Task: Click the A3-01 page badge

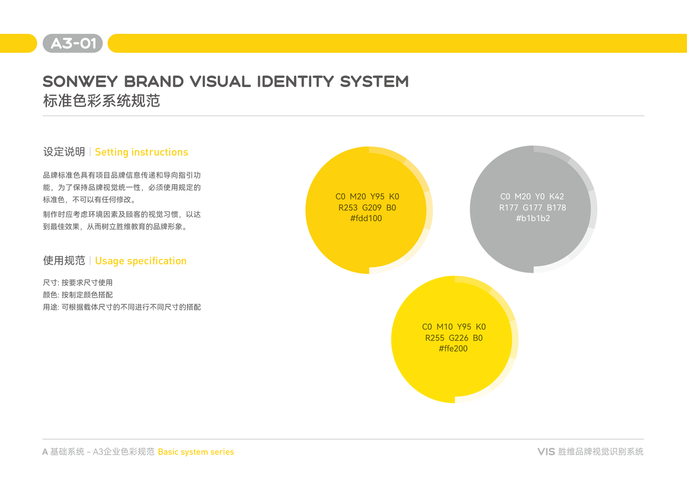Action: pos(73,43)
